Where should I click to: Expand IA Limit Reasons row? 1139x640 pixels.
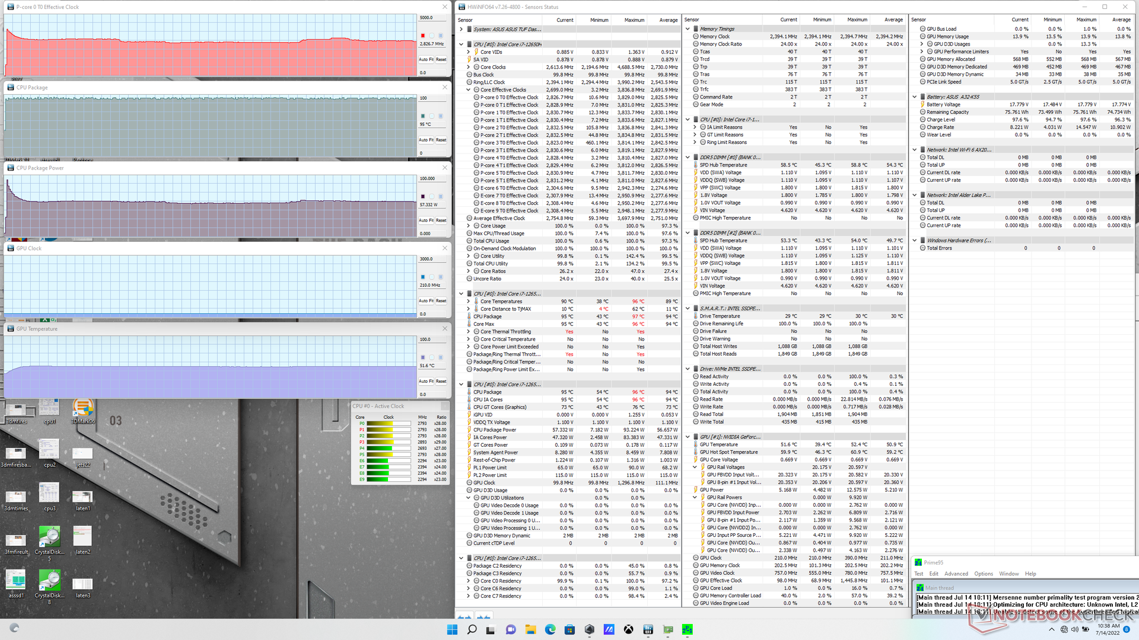[695, 127]
